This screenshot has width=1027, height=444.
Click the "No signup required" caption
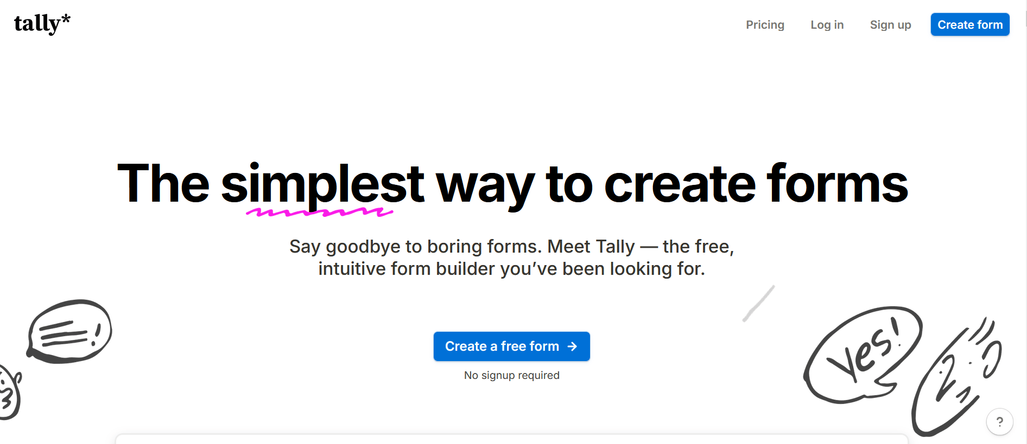point(511,375)
